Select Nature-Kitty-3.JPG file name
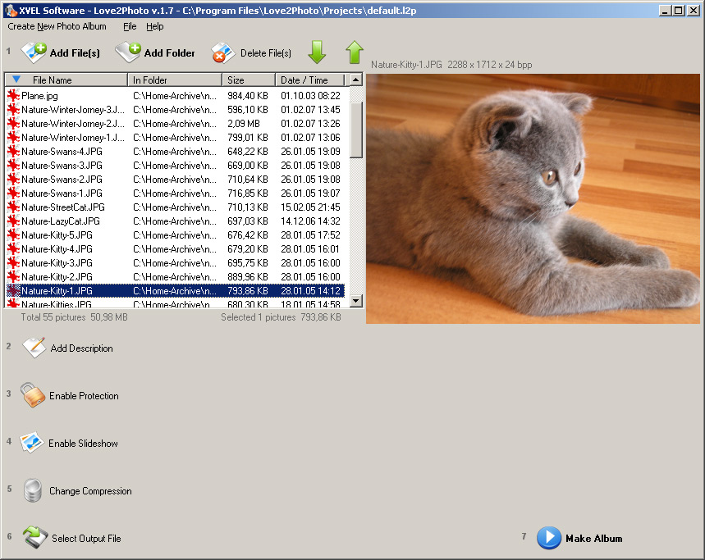This screenshot has width=705, height=560. pos(57,262)
